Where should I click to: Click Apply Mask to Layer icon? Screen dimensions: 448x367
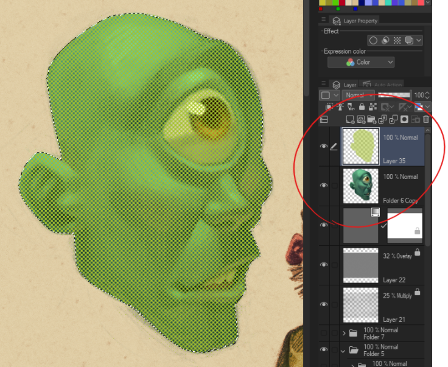[415, 119]
